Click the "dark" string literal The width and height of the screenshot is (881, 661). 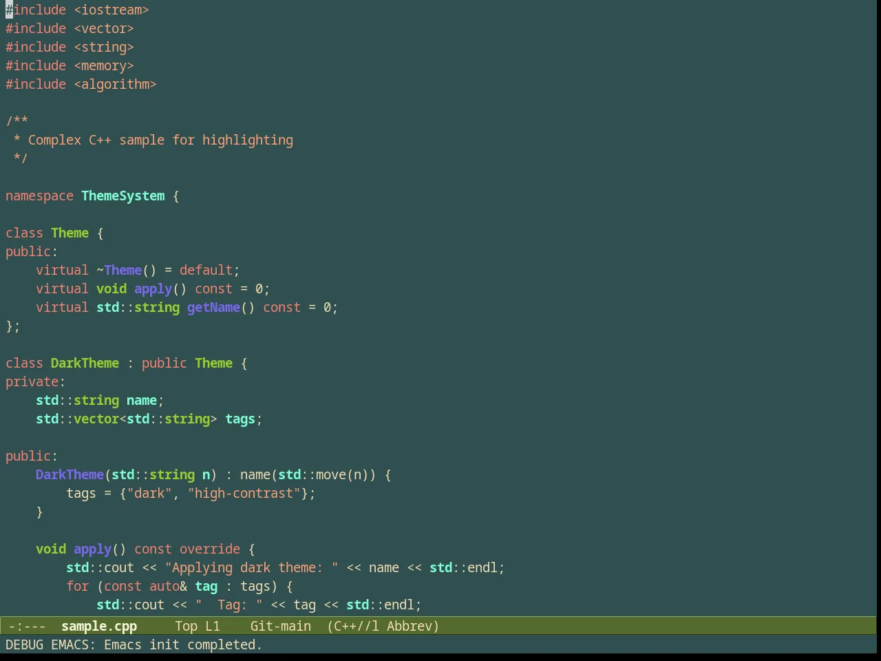(x=149, y=493)
